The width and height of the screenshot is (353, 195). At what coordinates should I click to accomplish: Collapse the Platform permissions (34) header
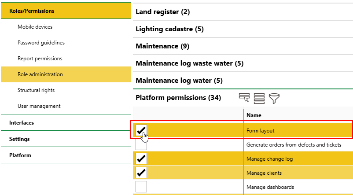(178, 98)
